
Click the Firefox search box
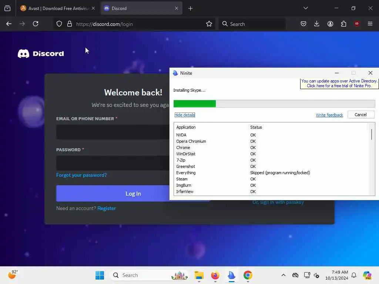click(252, 24)
